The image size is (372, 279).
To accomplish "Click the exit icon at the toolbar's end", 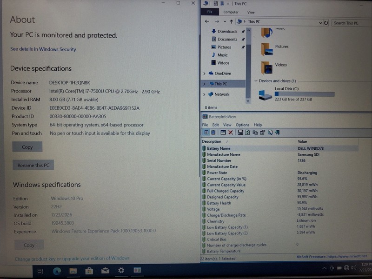I will point(277,133).
